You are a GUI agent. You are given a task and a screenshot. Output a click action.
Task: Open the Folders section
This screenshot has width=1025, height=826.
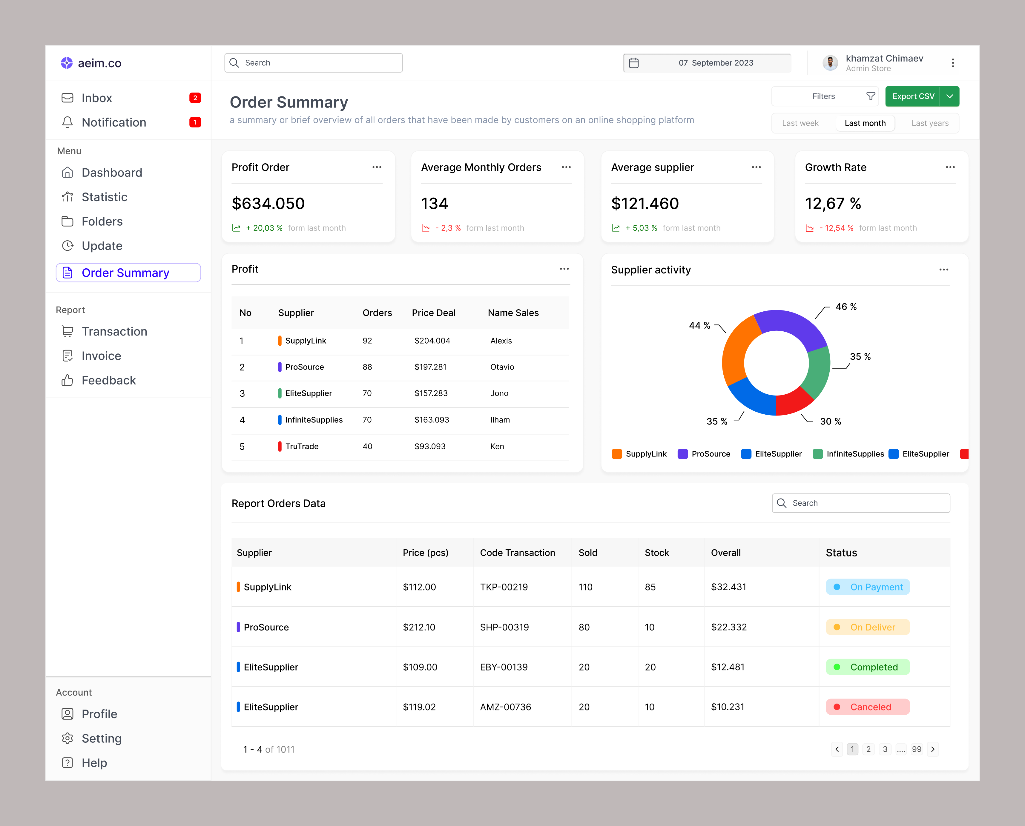102,221
